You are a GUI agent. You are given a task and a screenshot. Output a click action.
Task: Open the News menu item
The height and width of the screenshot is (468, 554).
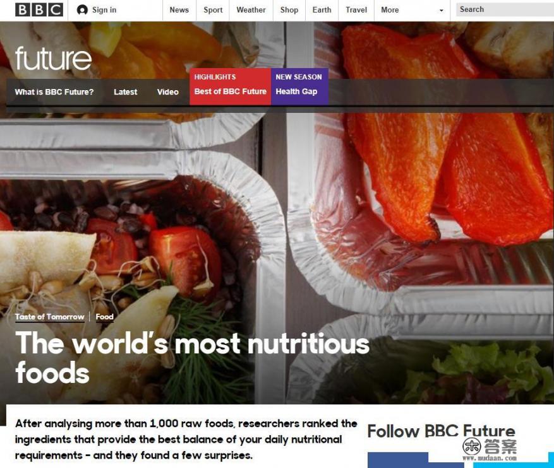179,10
